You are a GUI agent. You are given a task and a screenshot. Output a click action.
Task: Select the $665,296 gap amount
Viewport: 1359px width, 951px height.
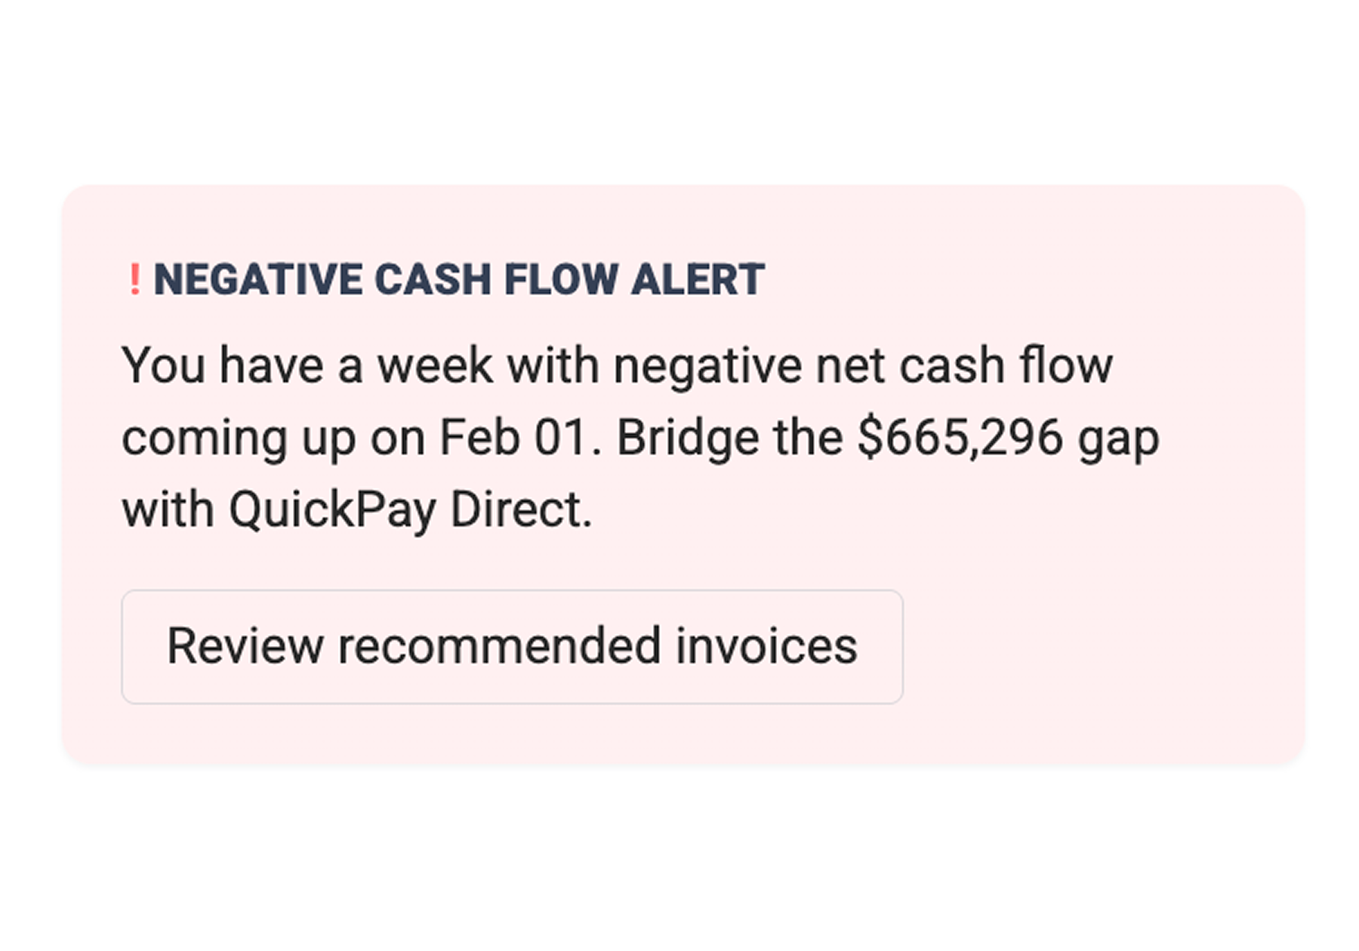(960, 438)
